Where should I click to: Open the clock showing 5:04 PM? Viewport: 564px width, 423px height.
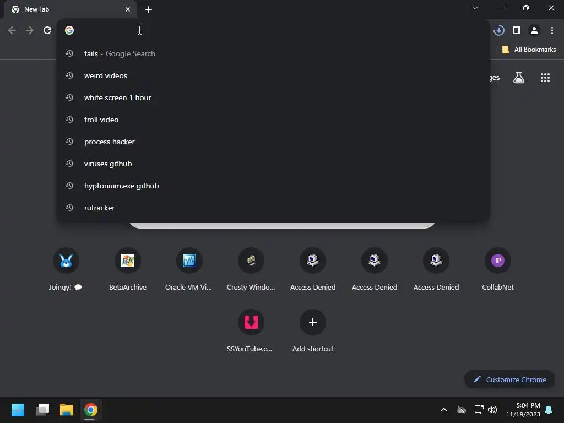pyautogui.click(x=523, y=410)
